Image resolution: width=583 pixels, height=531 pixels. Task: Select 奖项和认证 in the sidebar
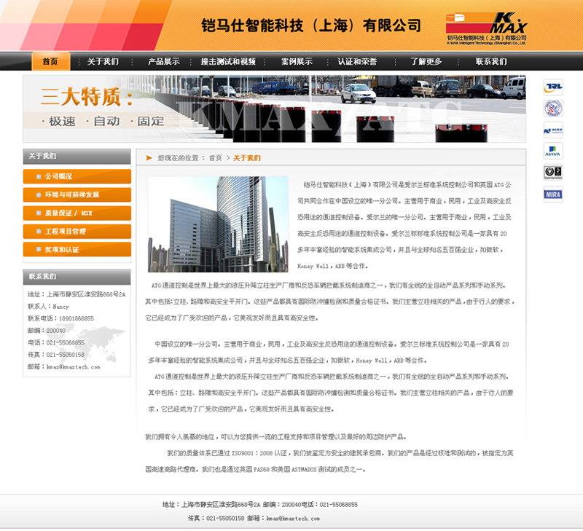(77, 250)
